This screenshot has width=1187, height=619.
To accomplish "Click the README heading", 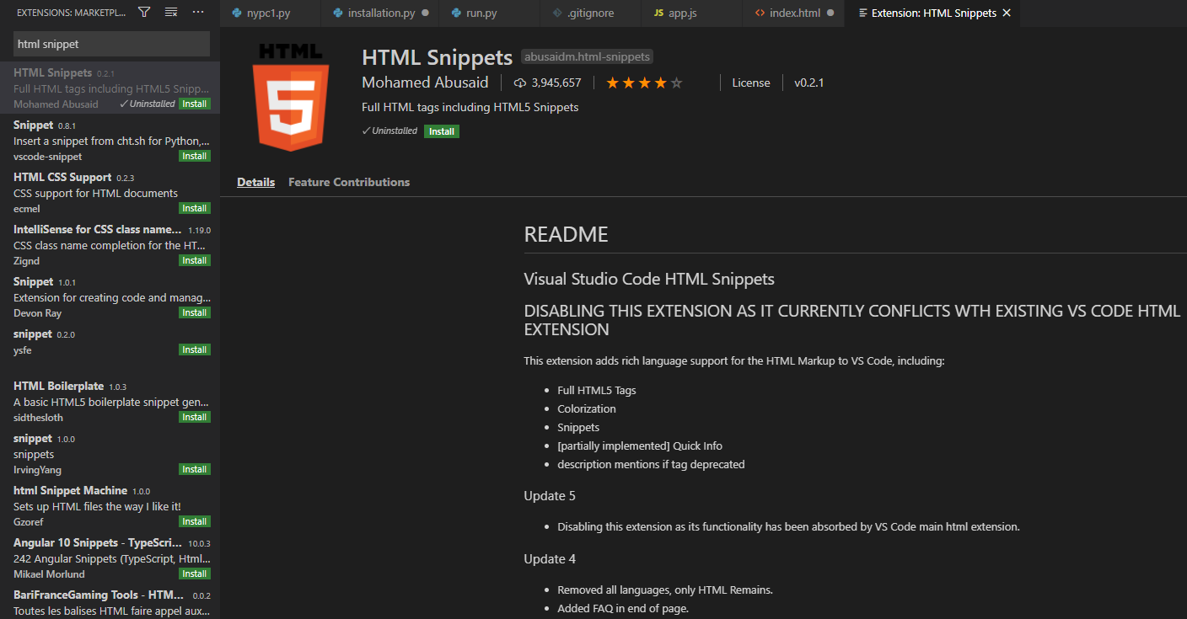I will [x=566, y=235].
